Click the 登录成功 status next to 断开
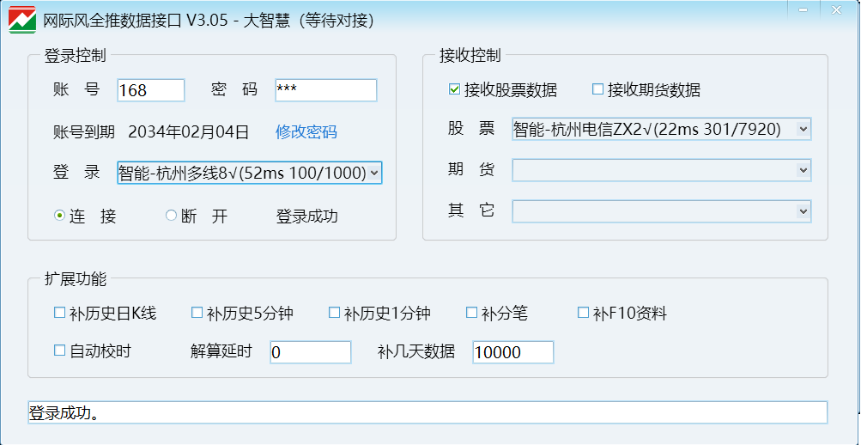Image resolution: width=861 pixels, height=445 pixels. 306,216
